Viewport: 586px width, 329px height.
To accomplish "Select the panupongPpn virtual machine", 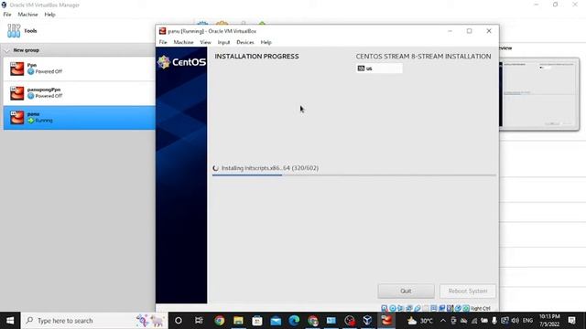I will [x=80, y=93].
